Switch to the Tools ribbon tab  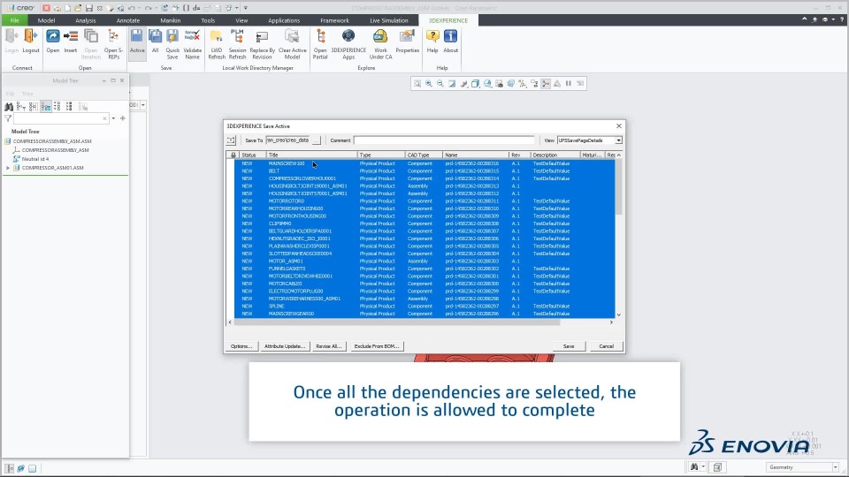208,20
